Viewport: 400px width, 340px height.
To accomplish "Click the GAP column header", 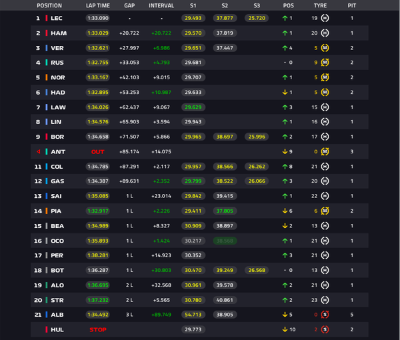I will pos(129,5).
